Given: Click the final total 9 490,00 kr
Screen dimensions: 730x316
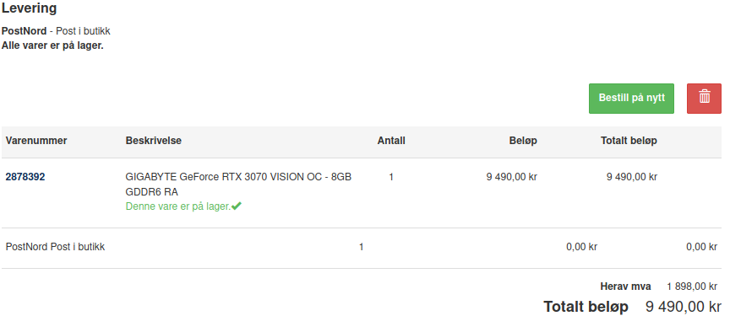Looking at the screenshot, I should click(684, 307).
